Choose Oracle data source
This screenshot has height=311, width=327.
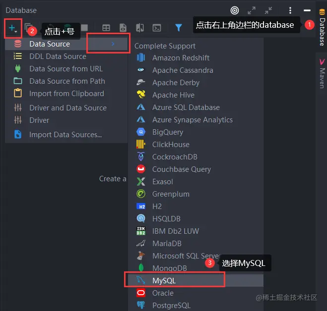(196, 293)
